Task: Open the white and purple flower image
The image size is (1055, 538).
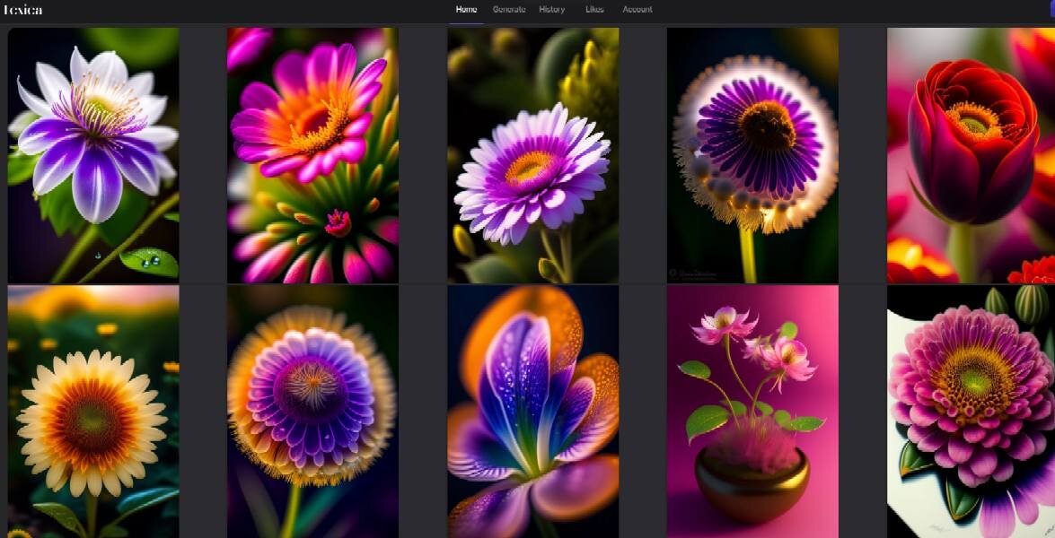Action: [93, 155]
